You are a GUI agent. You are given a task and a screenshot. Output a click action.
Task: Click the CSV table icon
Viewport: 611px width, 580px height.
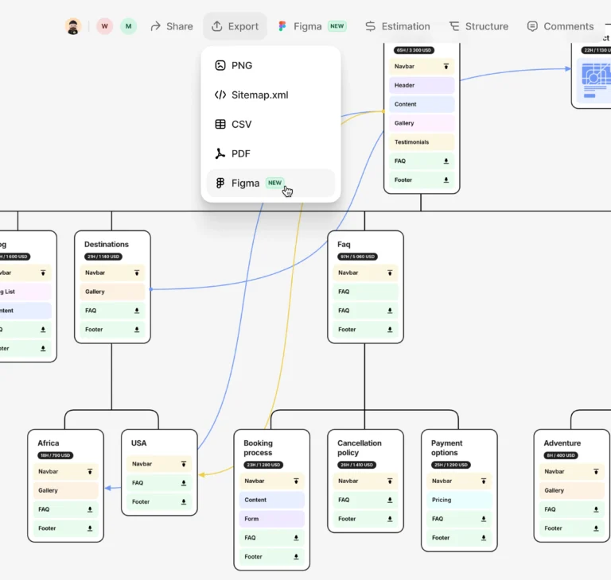[x=220, y=124]
